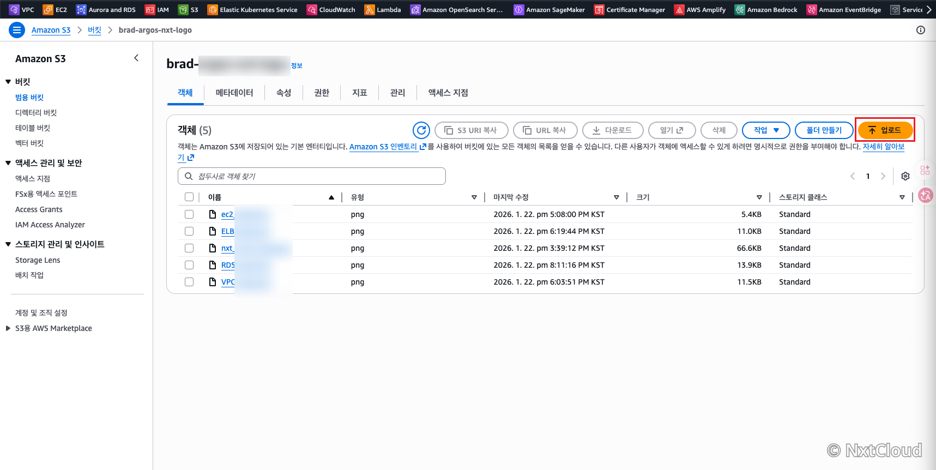
Task: Collapse the 버킷 sidebar section
Action: (8, 82)
